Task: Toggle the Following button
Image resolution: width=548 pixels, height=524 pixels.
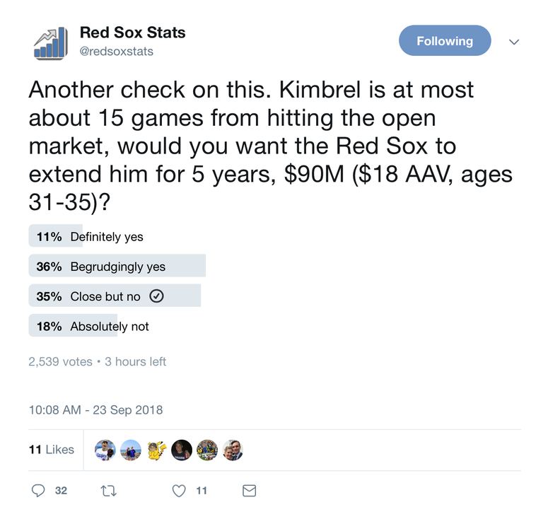Action: click(445, 40)
